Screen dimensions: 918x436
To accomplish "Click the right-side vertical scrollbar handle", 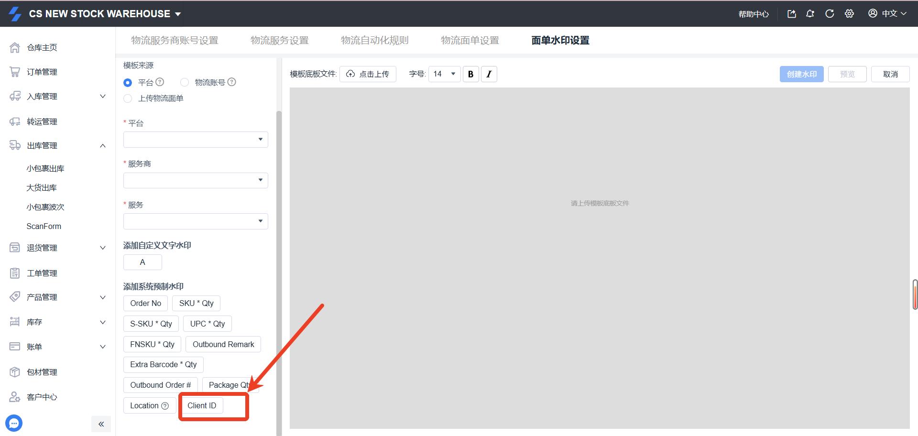I will 915,294.
